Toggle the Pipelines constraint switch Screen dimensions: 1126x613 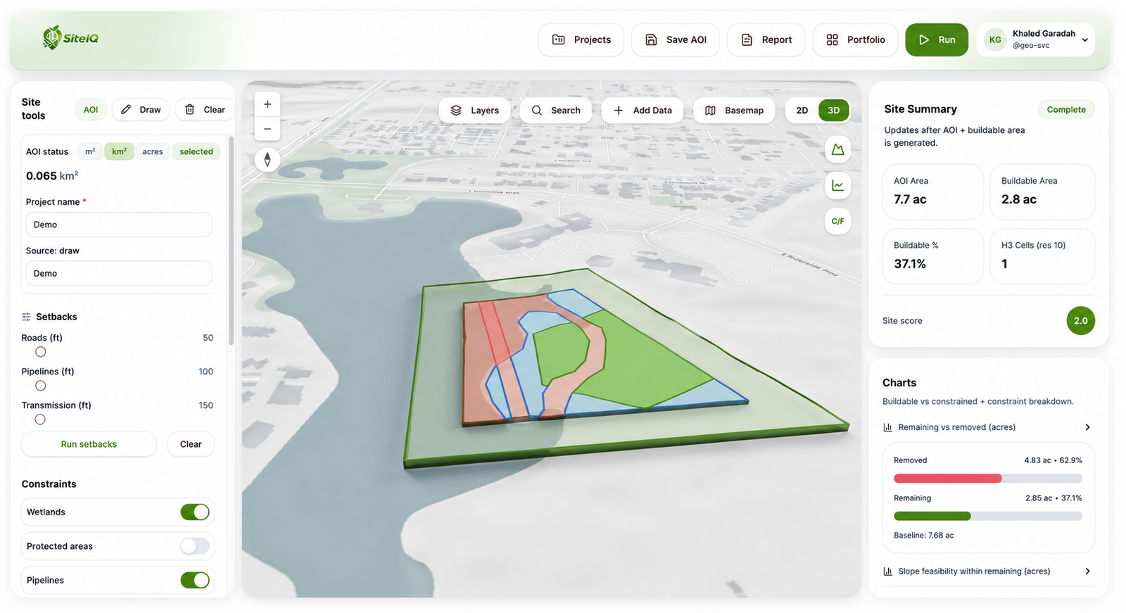coord(195,580)
